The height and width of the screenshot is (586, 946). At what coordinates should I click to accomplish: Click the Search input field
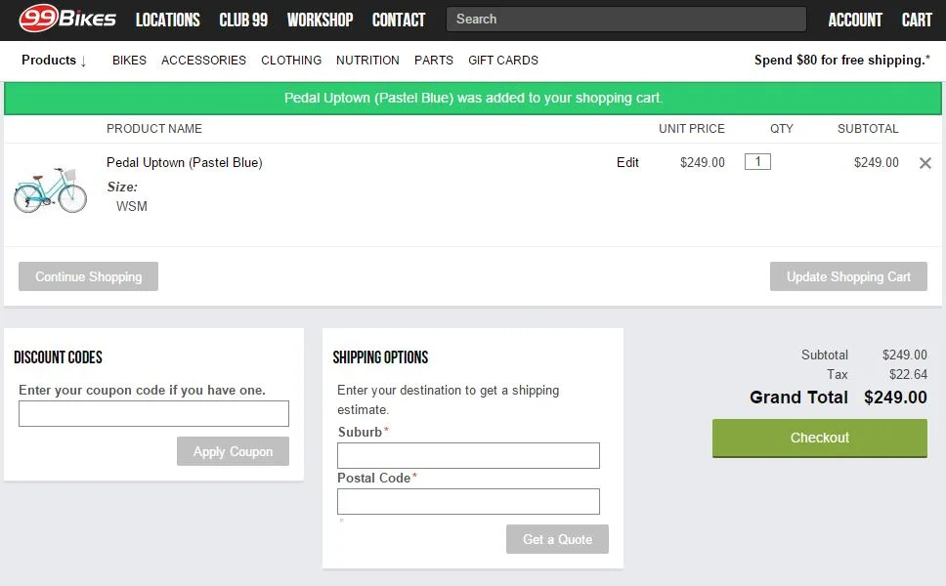coord(625,20)
